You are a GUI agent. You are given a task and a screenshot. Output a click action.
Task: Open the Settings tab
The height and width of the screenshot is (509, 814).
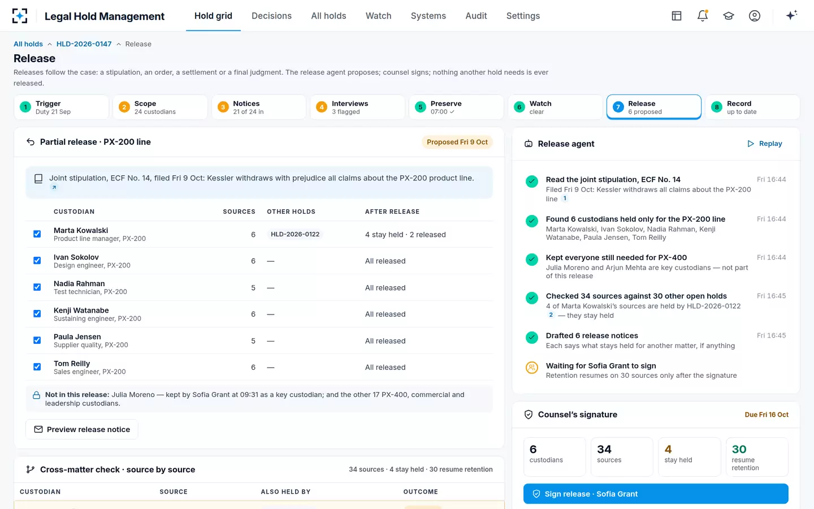523,16
